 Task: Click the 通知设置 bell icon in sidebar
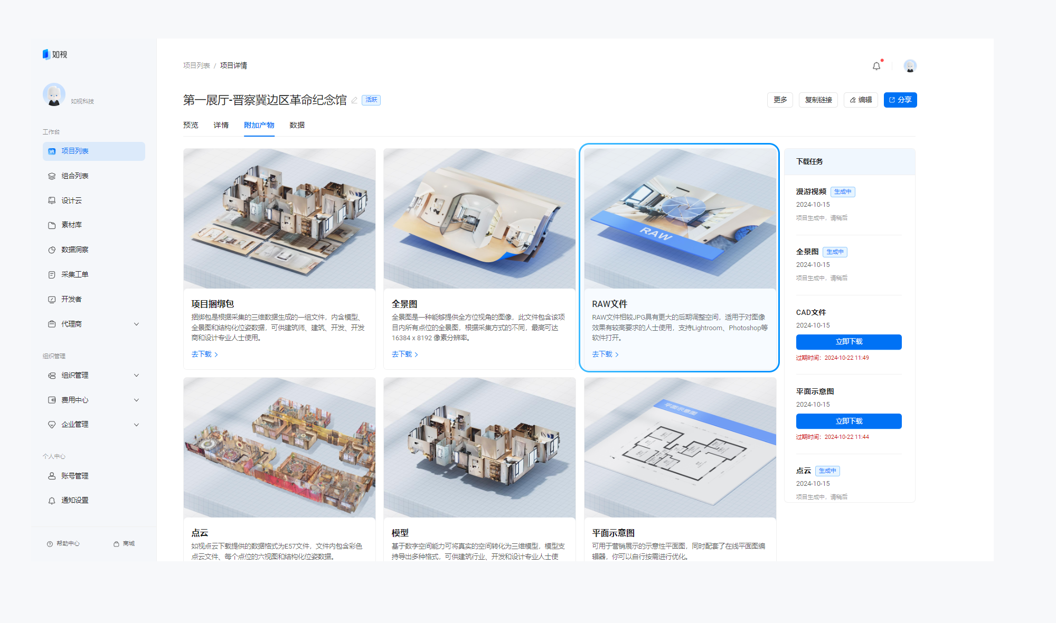(52, 501)
